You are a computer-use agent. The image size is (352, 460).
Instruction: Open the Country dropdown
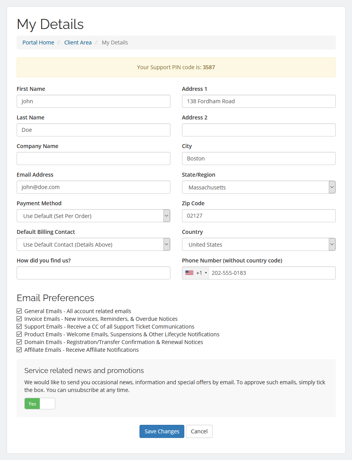click(x=332, y=244)
